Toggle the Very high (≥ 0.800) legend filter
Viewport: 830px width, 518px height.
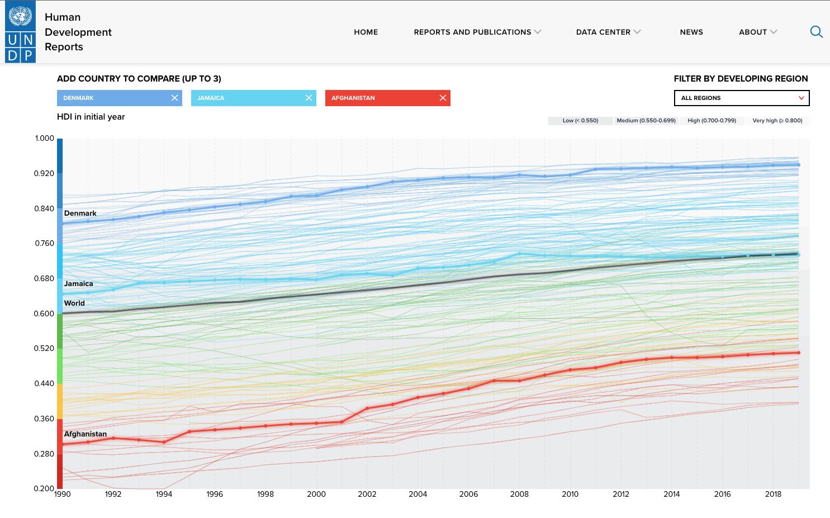tap(777, 120)
